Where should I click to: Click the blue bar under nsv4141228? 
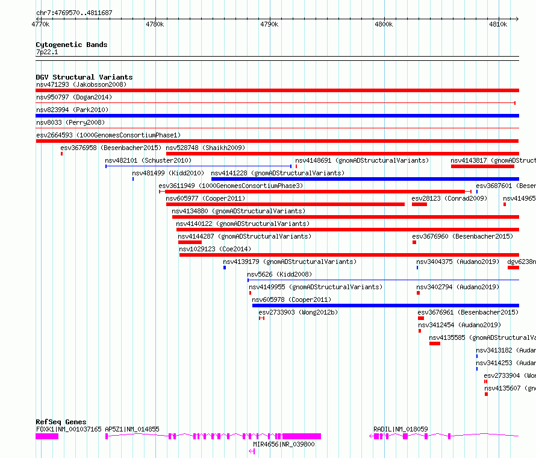click(365, 179)
